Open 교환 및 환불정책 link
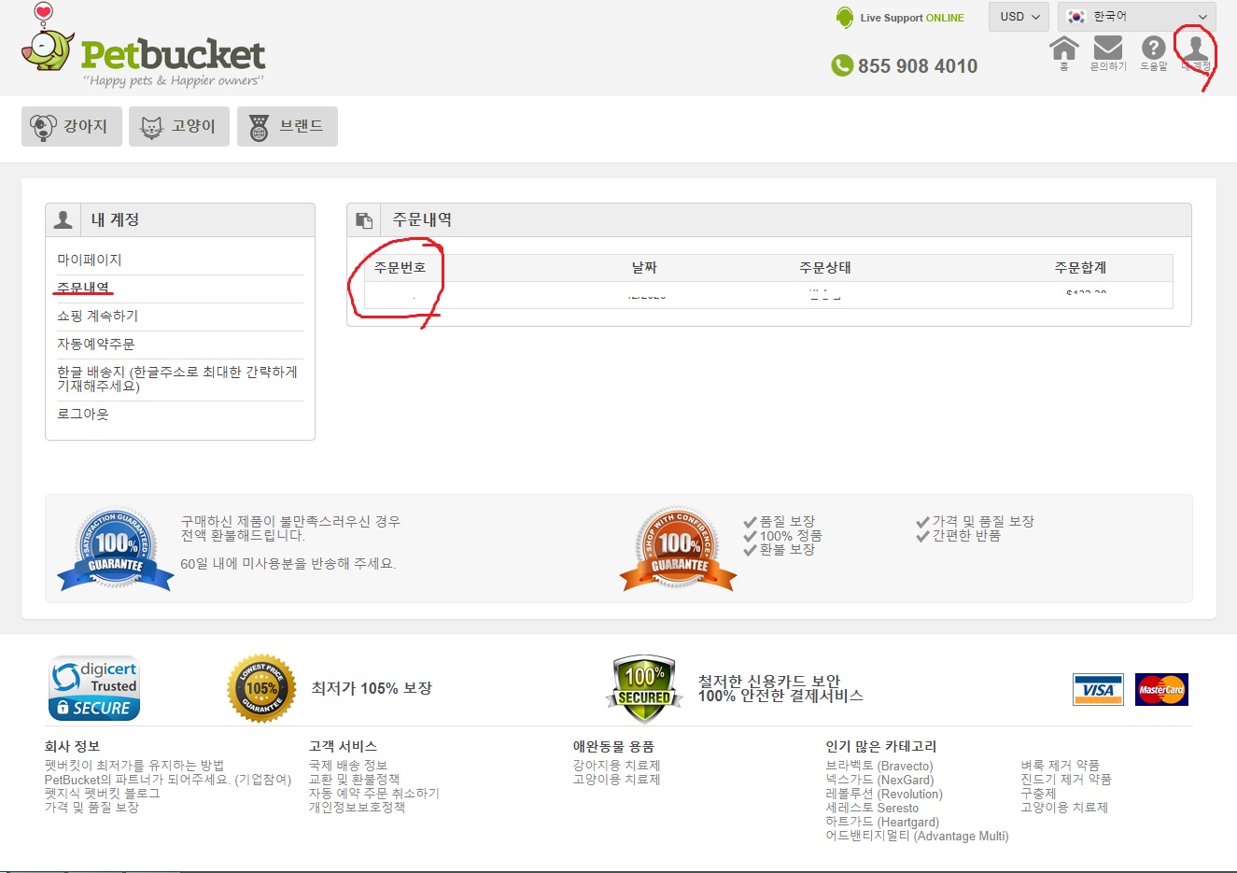Image resolution: width=1237 pixels, height=873 pixels. 355,780
